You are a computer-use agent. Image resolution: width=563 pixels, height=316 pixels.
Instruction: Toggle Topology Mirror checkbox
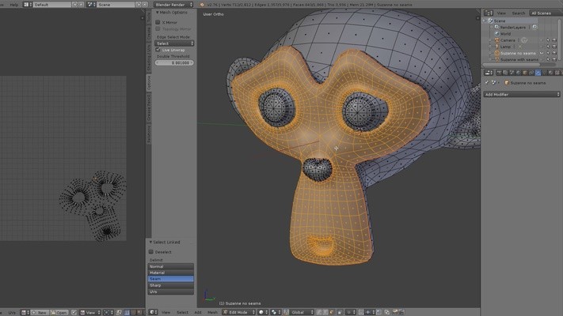(x=158, y=28)
